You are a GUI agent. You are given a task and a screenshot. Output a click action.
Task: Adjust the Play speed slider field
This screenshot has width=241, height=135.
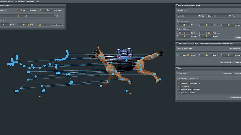tap(48, 10)
